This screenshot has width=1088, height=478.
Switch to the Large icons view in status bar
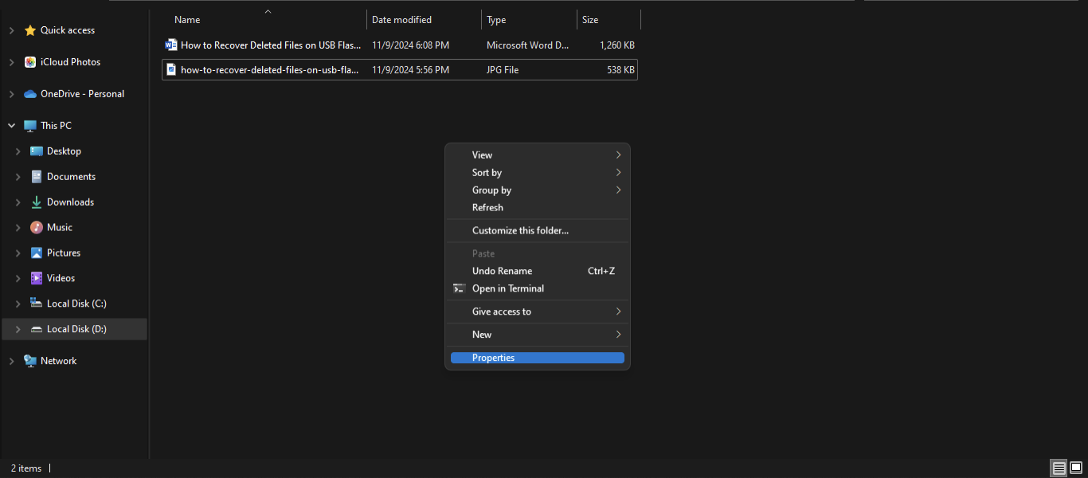[x=1076, y=468]
